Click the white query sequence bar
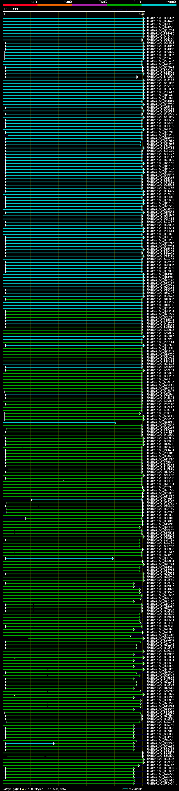 pos(74,12)
